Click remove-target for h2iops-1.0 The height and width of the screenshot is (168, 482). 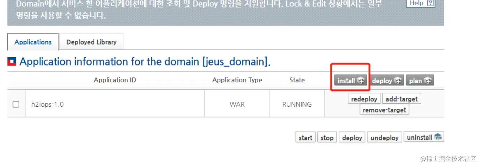(384, 110)
